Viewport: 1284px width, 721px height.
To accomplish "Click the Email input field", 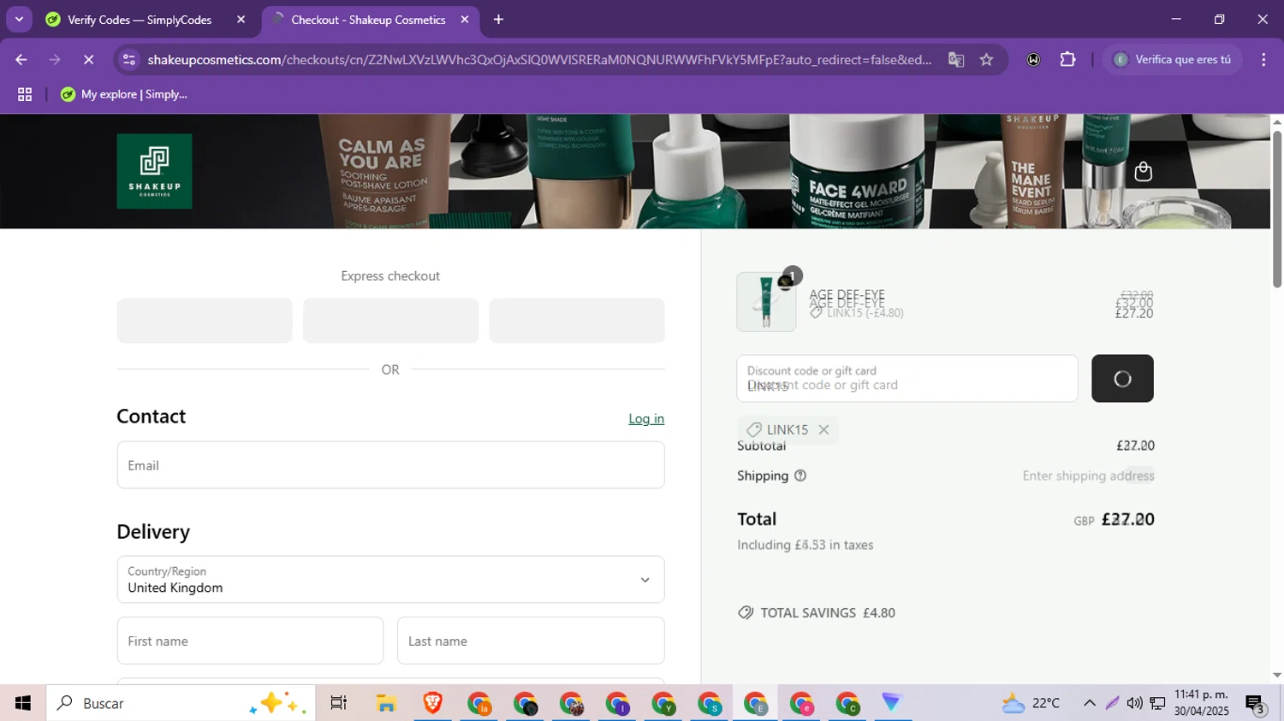I will [390, 465].
